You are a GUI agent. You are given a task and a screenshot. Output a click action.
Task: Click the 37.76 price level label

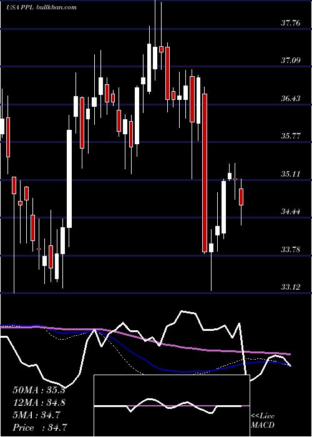[x=291, y=22]
